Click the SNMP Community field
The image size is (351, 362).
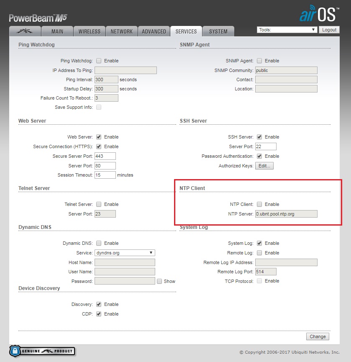[286, 70]
